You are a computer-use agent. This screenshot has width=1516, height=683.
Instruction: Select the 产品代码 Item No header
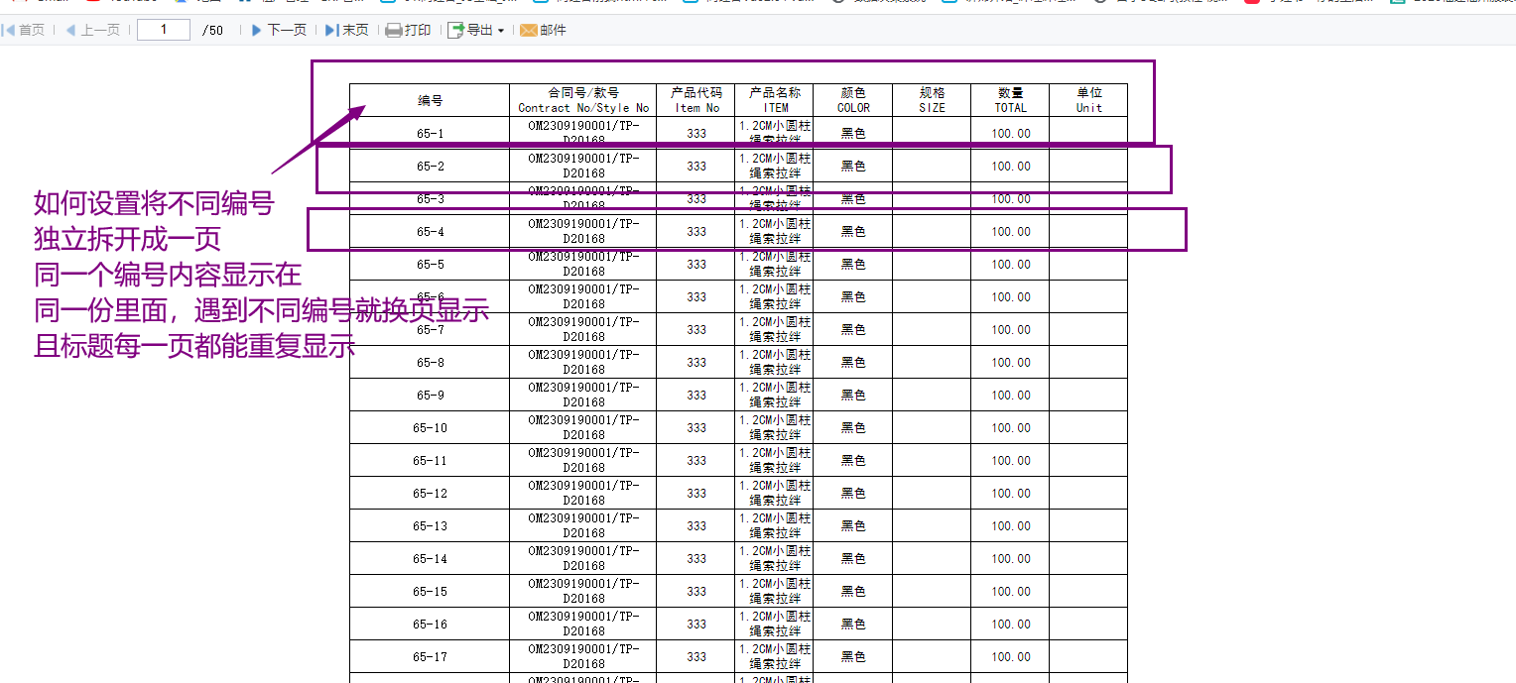pyautogui.click(x=696, y=100)
